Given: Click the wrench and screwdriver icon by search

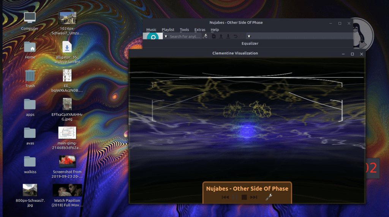Looking at the screenshot, I should (x=205, y=36).
